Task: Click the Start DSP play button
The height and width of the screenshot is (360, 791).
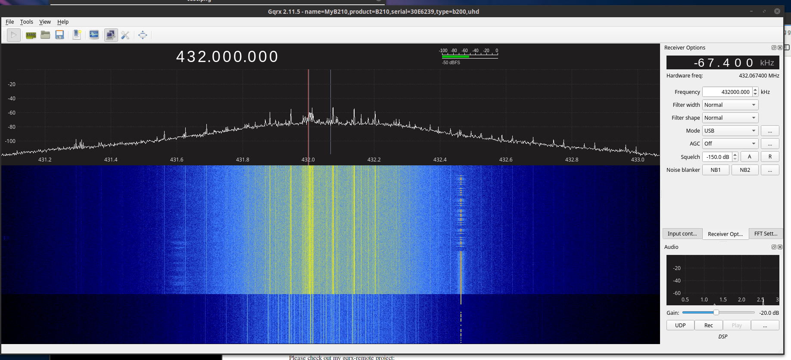Action: 14,35
